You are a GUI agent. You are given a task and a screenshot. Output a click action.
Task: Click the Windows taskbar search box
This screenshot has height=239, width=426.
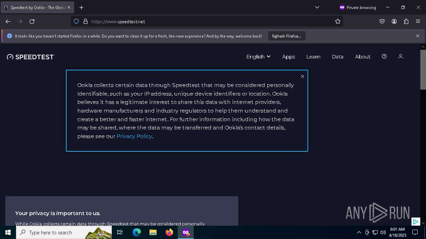pyautogui.click(x=64, y=232)
